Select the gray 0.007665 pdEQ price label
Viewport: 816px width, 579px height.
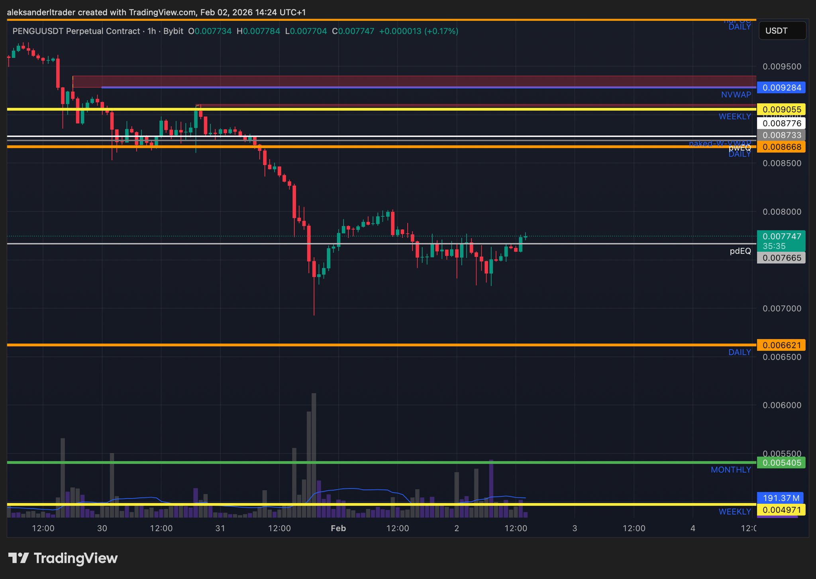tap(781, 258)
